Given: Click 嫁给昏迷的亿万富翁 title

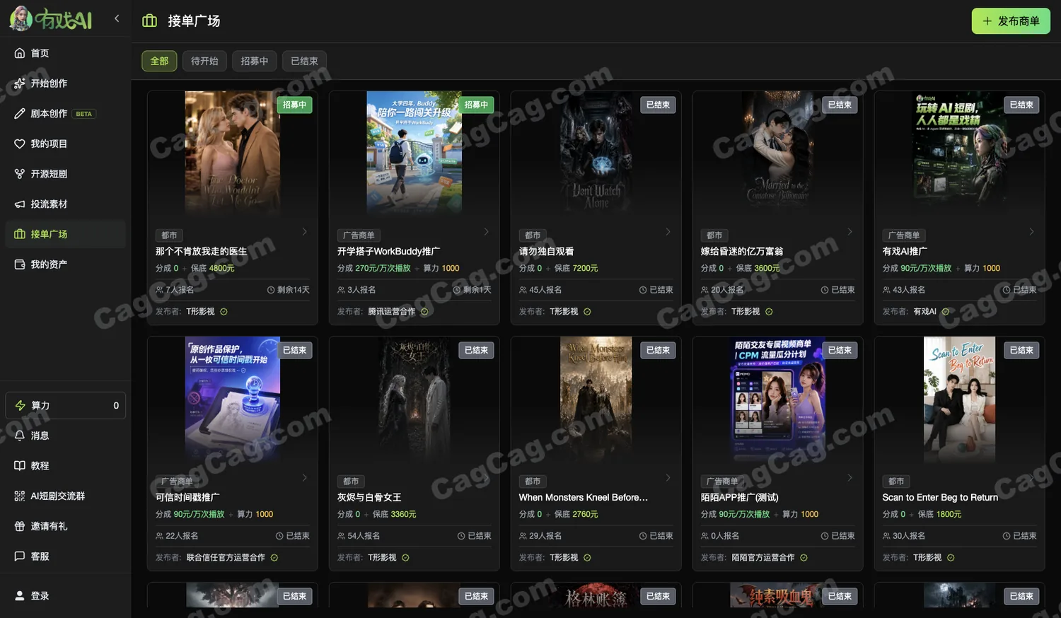Looking at the screenshot, I should pyautogui.click(x=742, y=252).
